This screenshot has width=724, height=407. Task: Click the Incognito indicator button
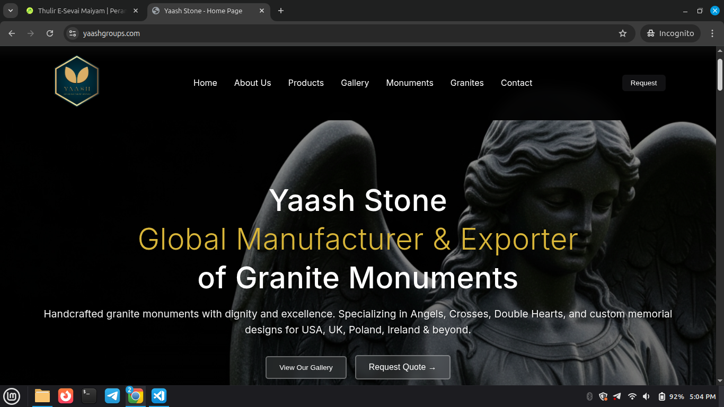[670, 33]
